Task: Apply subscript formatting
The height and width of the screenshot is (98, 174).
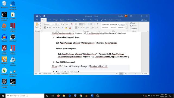Action: (56, 27)
